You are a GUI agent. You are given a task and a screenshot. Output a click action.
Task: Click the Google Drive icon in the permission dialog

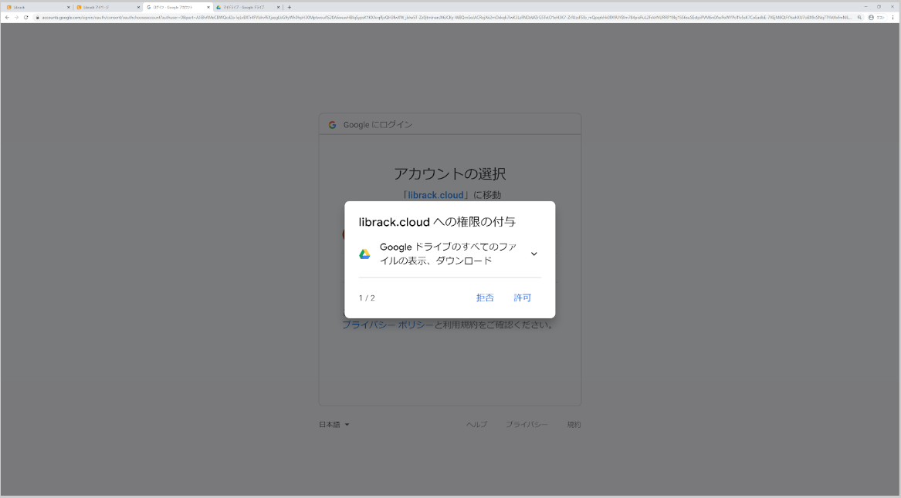pos(364,253)
